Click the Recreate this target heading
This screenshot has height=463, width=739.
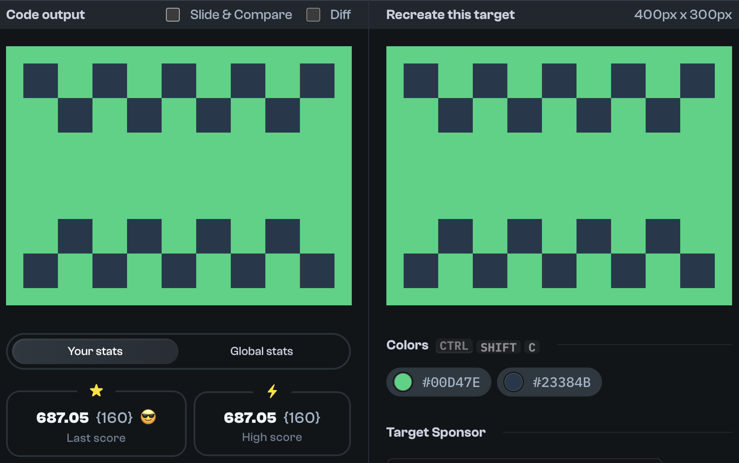tap(450, 14)
